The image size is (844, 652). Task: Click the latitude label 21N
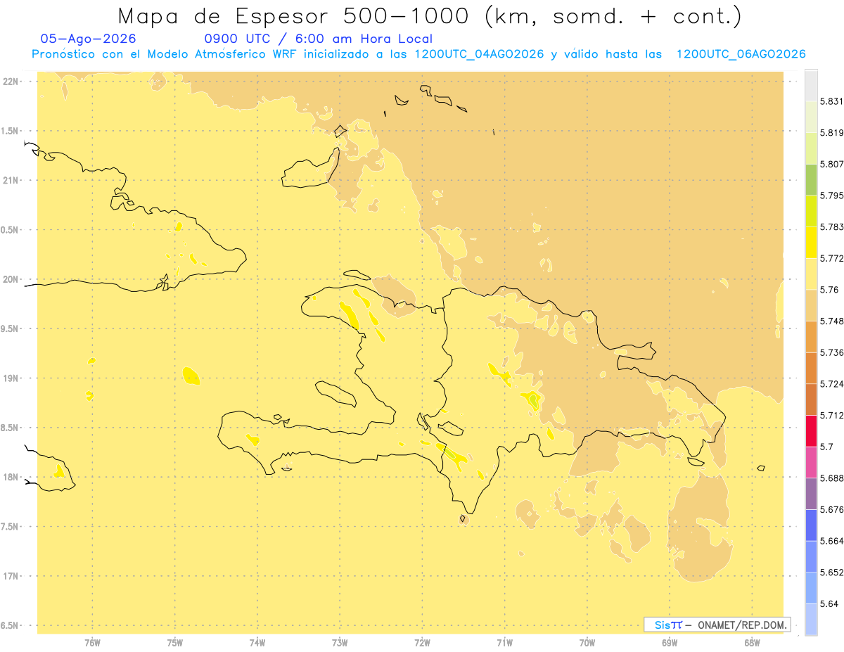pyautogui.click(x=11, y=180)
